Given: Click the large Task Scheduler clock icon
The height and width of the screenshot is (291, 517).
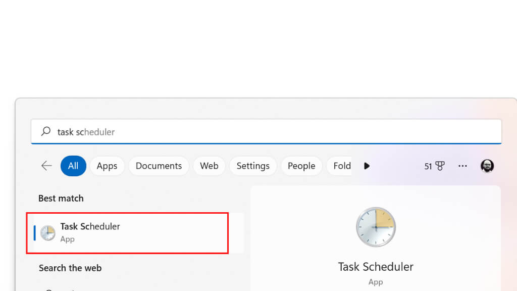Looking at the screenshot, I should [x=376, y=227].
